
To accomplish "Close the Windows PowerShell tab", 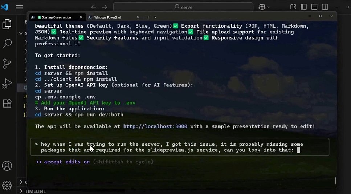I will pyautogui.click(x=138, y=17).
